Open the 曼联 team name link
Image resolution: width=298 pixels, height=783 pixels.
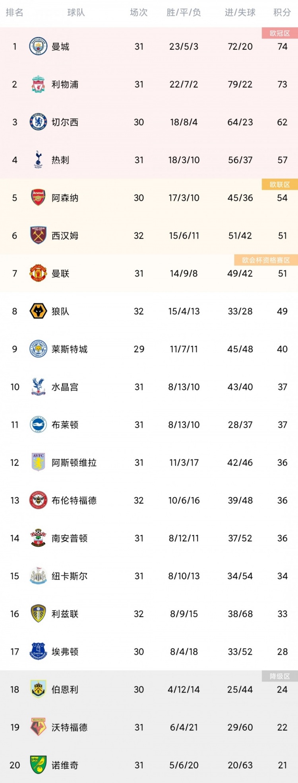point(60,273)
